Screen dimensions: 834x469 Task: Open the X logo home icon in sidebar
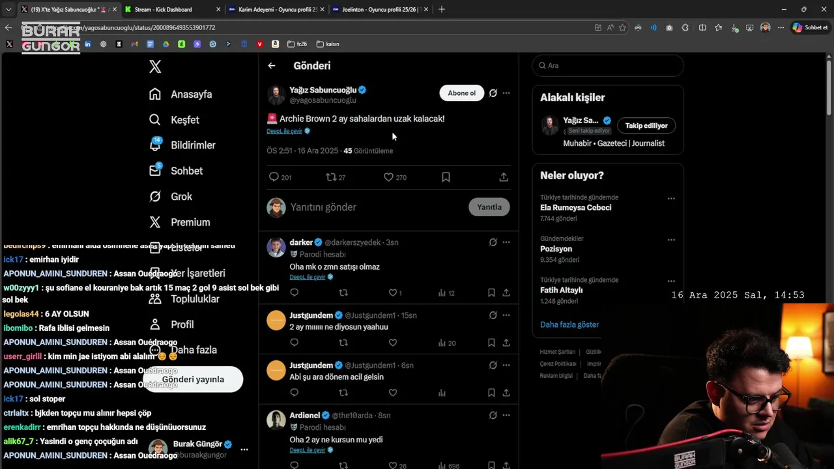coord(155,66)
